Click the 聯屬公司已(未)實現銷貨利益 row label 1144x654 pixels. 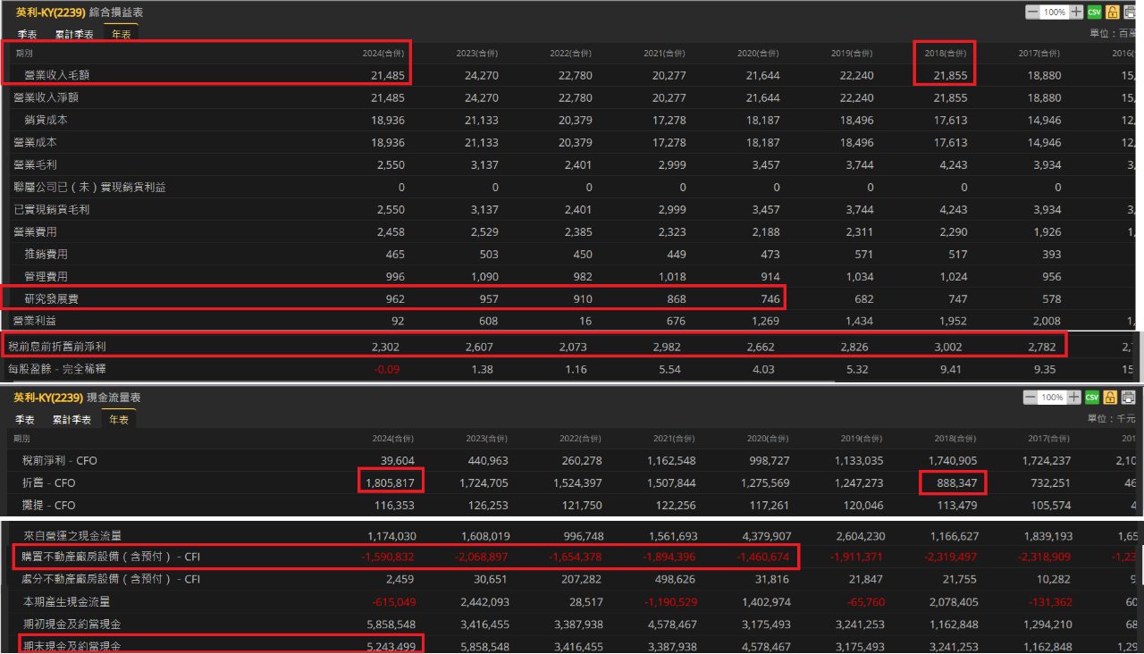[89, 188]
